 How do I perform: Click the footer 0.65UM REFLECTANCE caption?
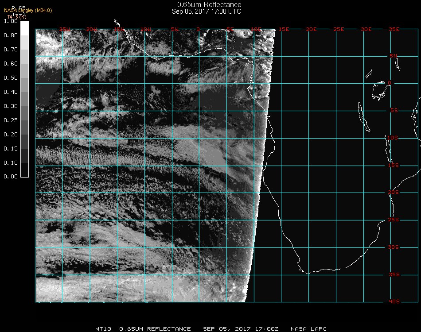(x=155, y=329)
